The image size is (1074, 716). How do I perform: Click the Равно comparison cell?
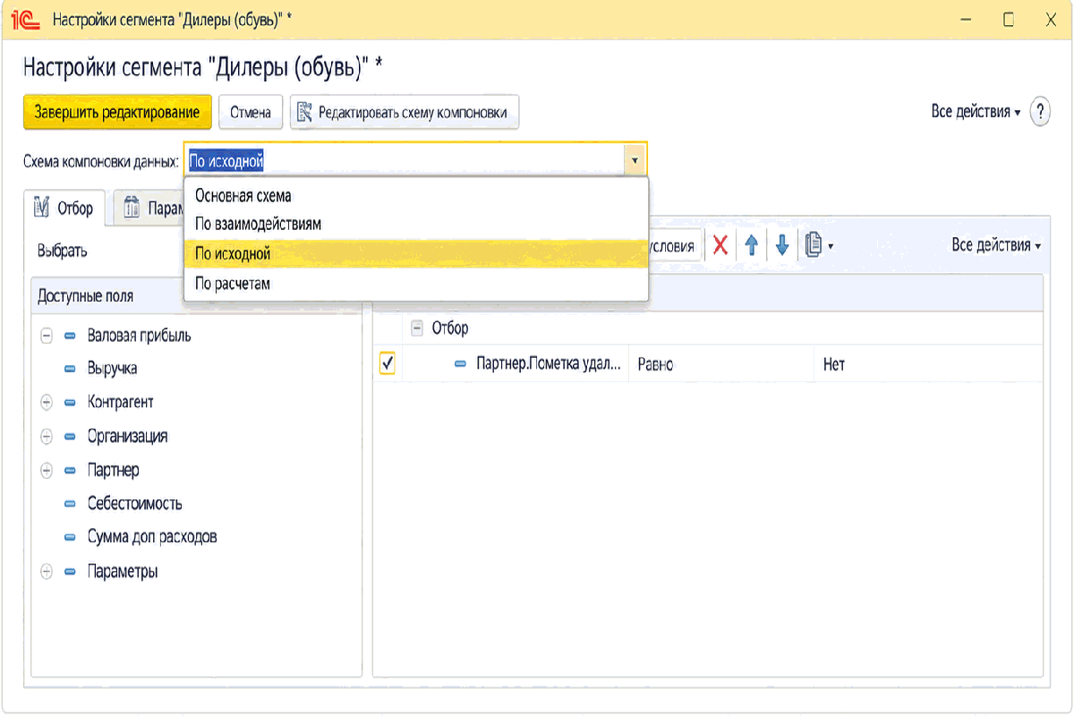click(720, 364)
